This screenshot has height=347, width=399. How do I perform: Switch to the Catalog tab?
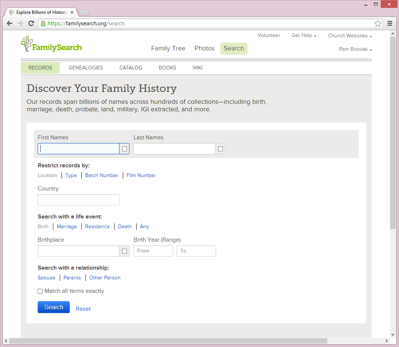(x=131, y=68)
